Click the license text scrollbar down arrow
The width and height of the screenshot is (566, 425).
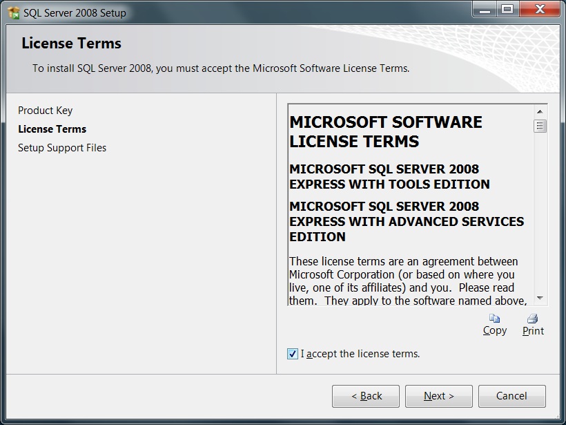click(x=540, y=298)
